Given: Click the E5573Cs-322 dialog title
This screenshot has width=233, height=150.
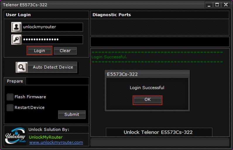Looking at the screenshot, I should 122,74.
